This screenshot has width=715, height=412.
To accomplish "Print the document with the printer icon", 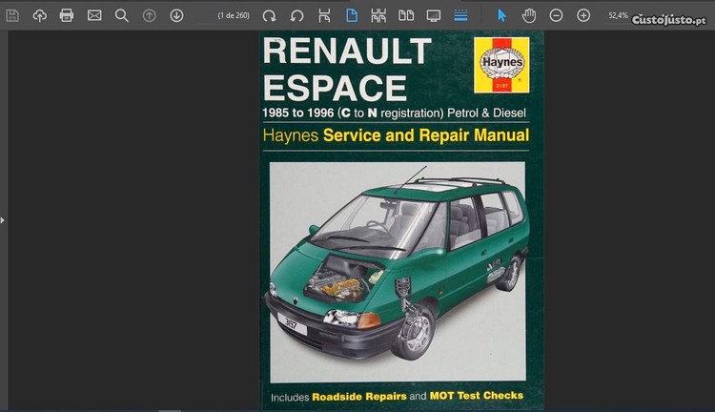I will pyautogui.click(x=67, y=15).
